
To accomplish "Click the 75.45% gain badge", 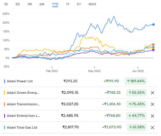I will coord(136,104).
